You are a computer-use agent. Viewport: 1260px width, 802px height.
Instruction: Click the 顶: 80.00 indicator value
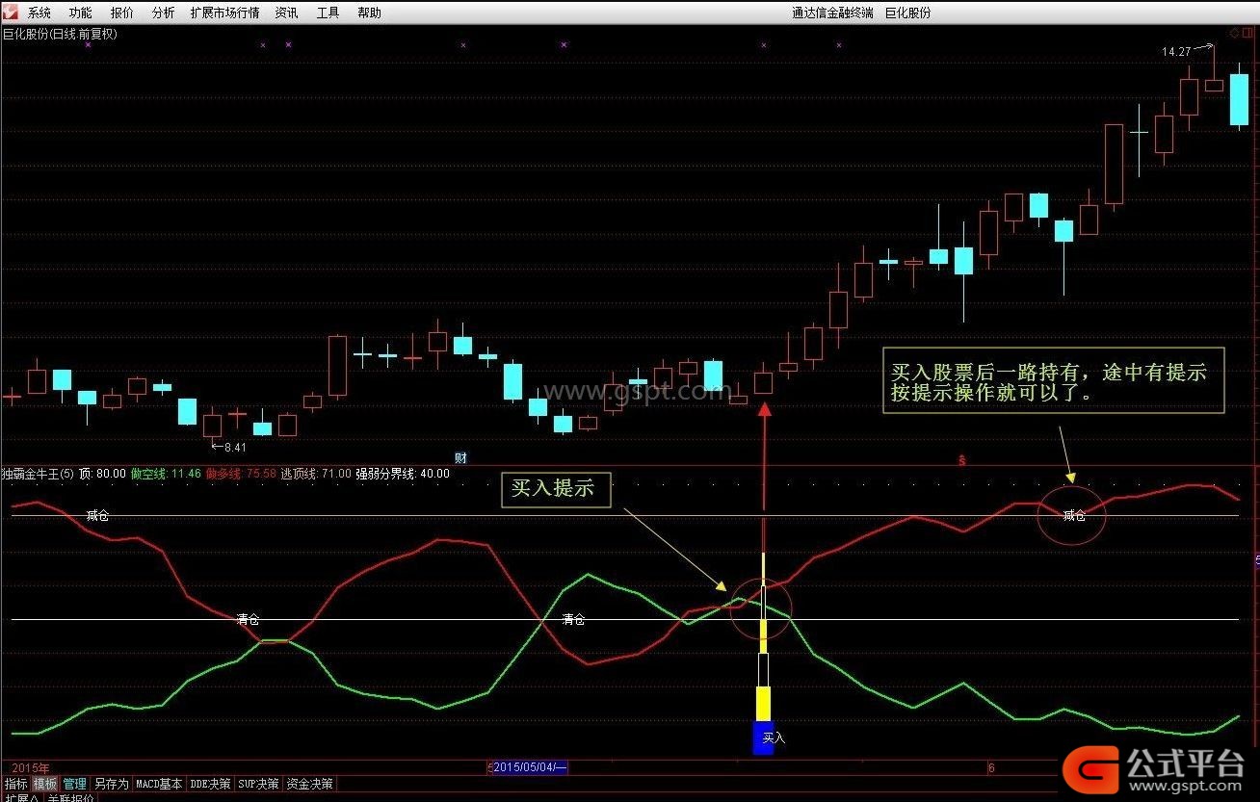point(103,474)
